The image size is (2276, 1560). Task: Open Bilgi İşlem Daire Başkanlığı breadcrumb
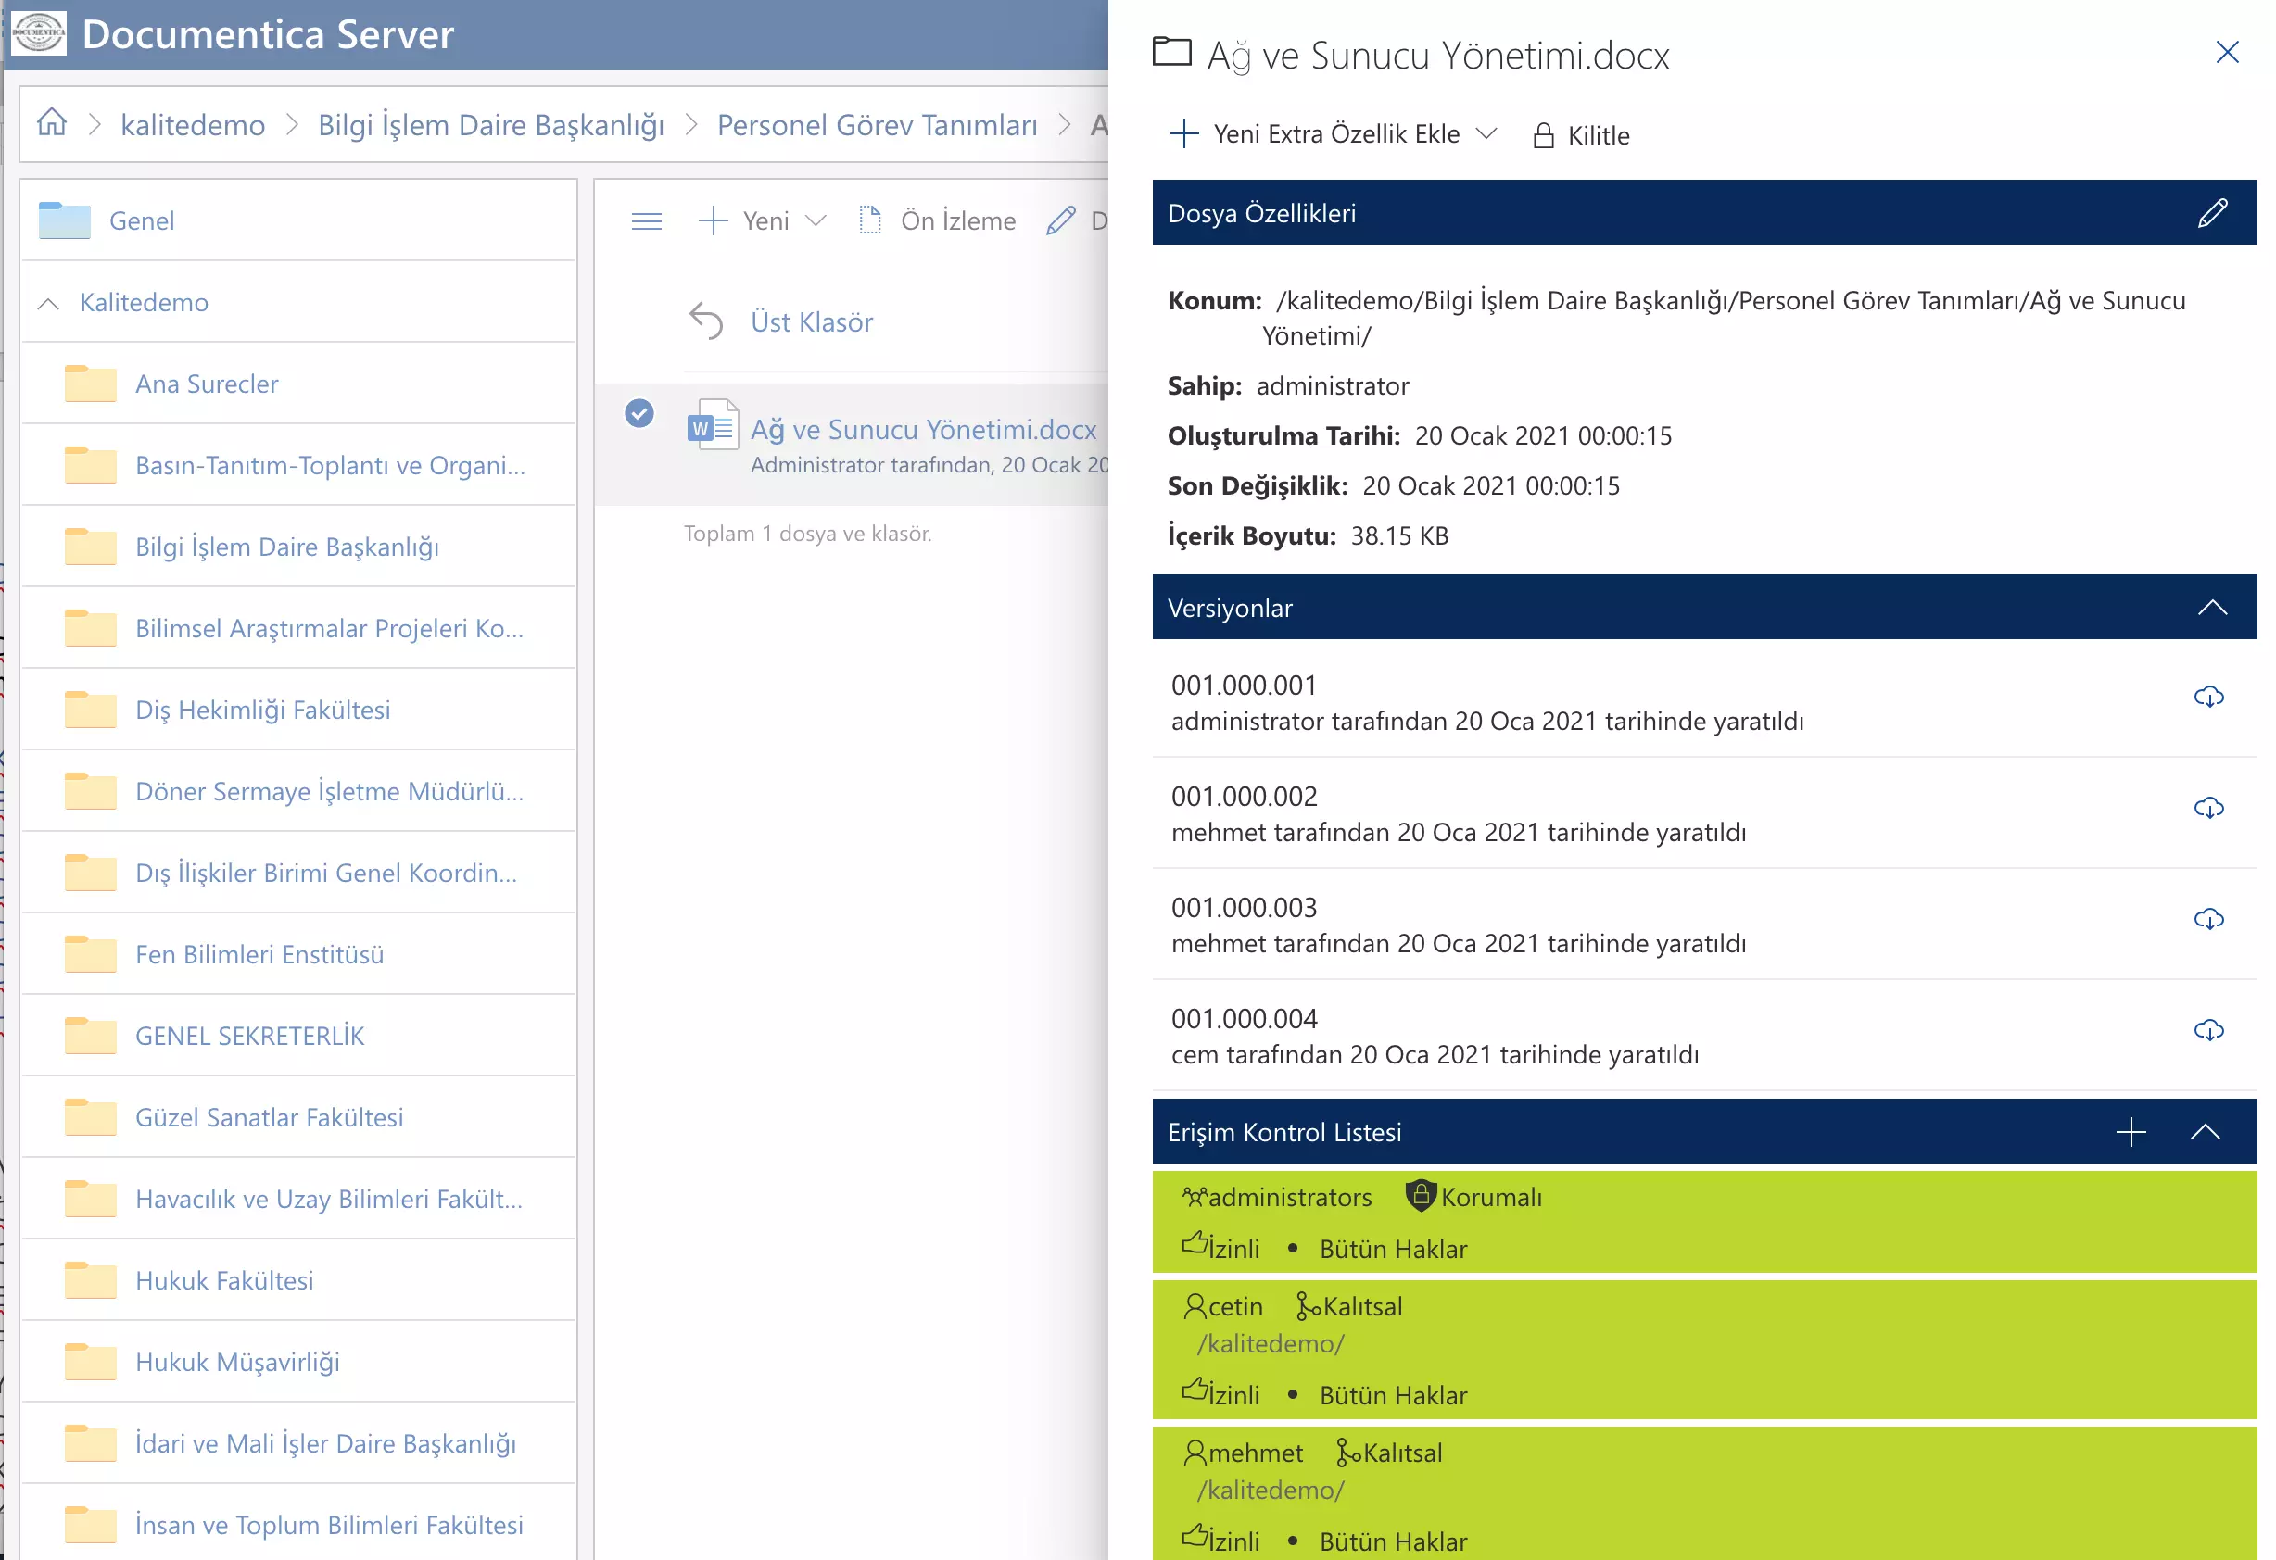(x=490, y=124)
